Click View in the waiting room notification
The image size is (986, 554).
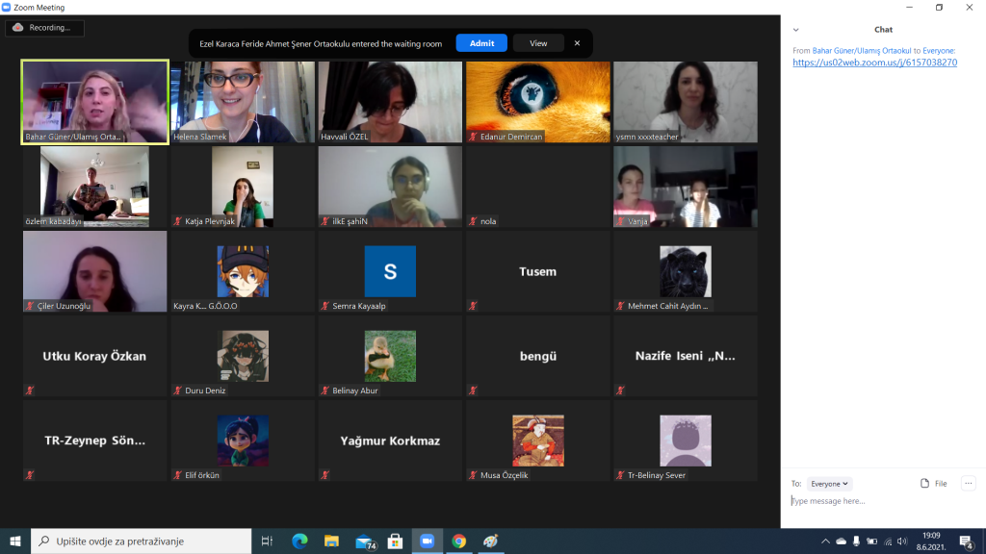point(538,43)
